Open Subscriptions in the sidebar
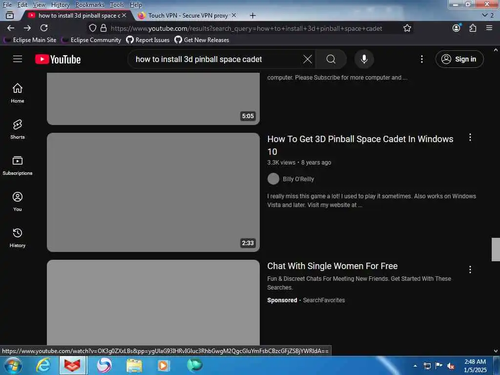The image size is (500, 375). [18, 166]
